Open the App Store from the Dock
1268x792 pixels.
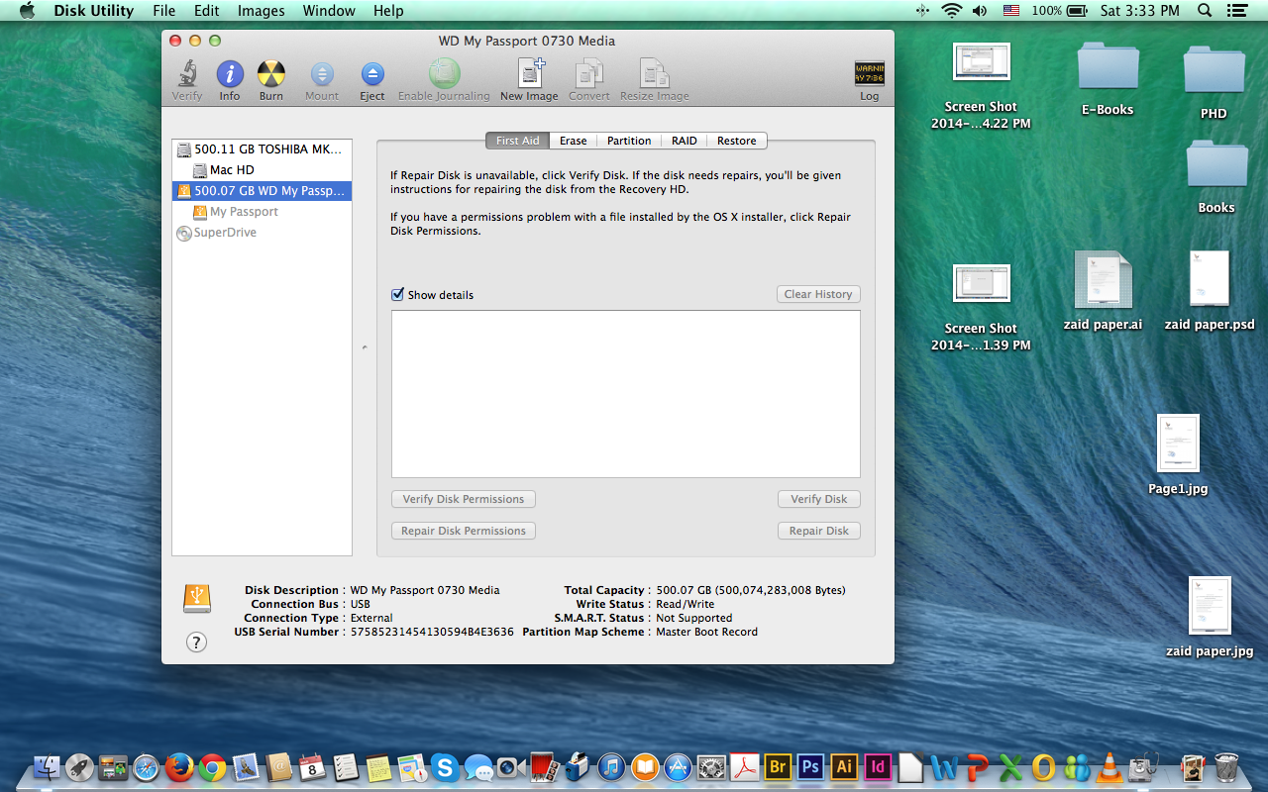point(678,766)
